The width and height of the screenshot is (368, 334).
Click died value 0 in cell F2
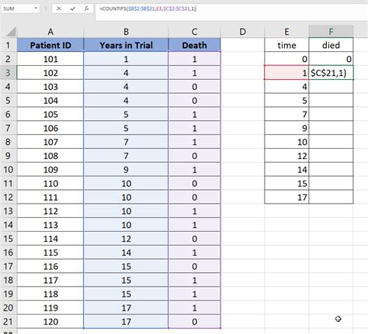[x=331, y=59]
